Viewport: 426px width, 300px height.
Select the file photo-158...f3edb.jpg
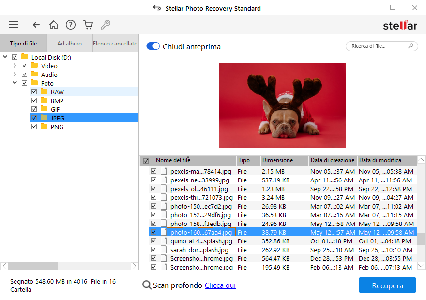click(x=283, y=224)
